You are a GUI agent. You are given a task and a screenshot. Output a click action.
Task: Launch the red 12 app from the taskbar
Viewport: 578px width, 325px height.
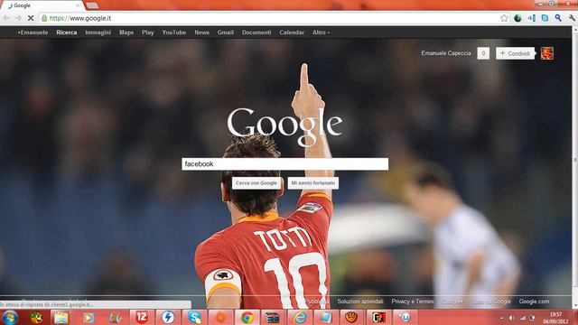point(142,317)
